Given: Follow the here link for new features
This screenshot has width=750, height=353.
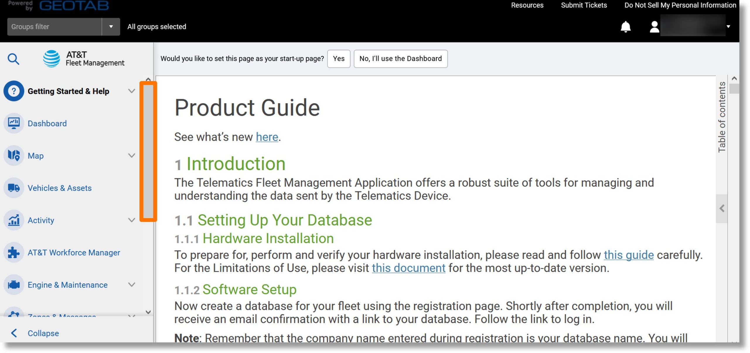Looking at the screenshot, I should 266,137.
